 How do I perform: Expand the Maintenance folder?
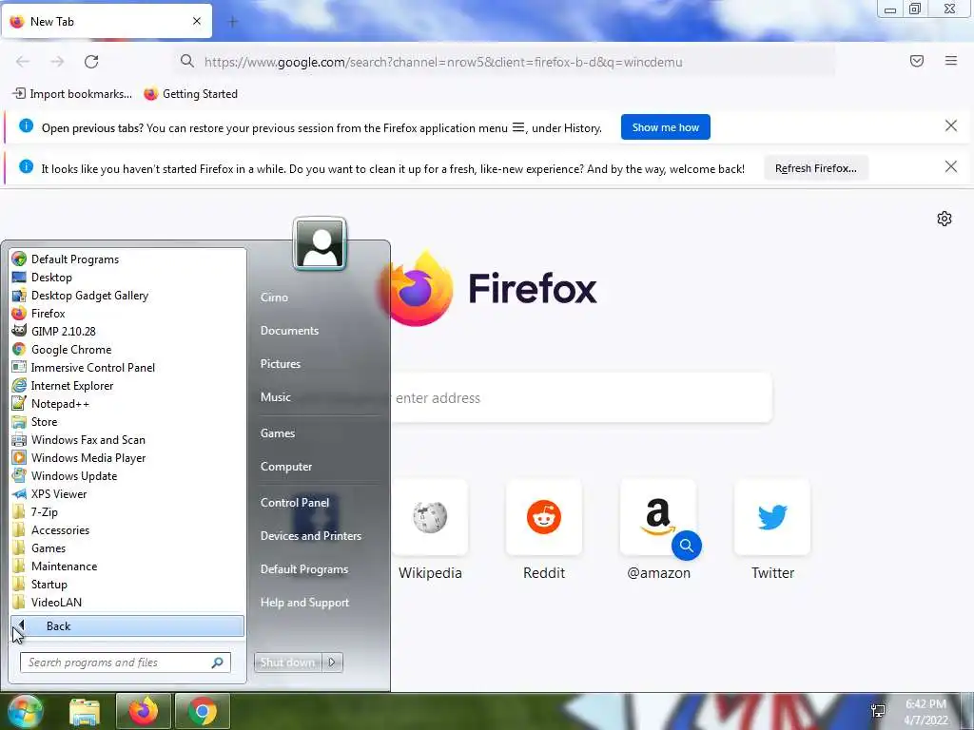127,565
